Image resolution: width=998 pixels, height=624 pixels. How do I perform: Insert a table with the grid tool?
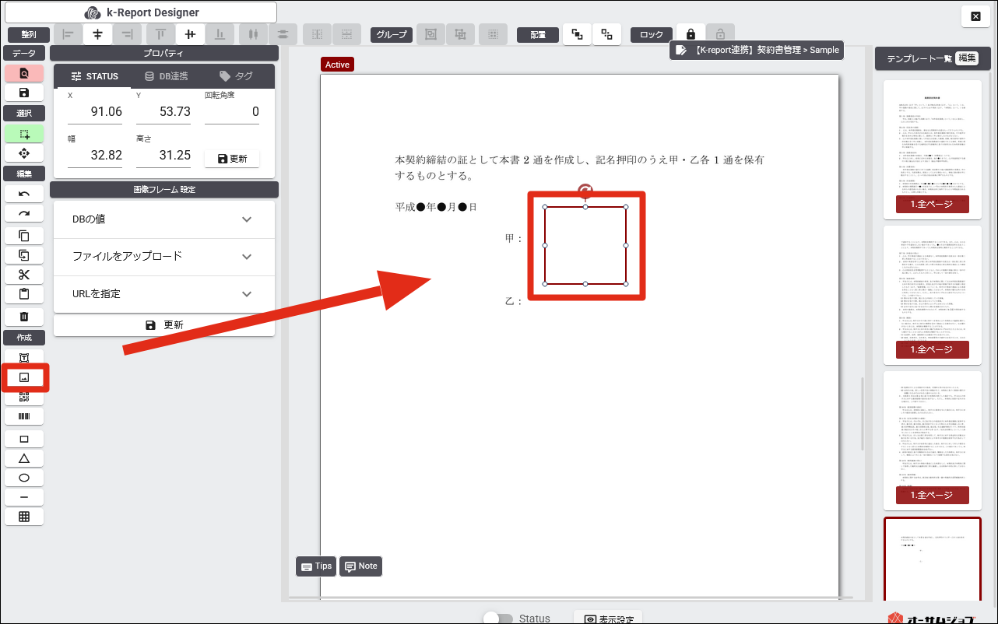pyautogui.click(x=24, y=517)
